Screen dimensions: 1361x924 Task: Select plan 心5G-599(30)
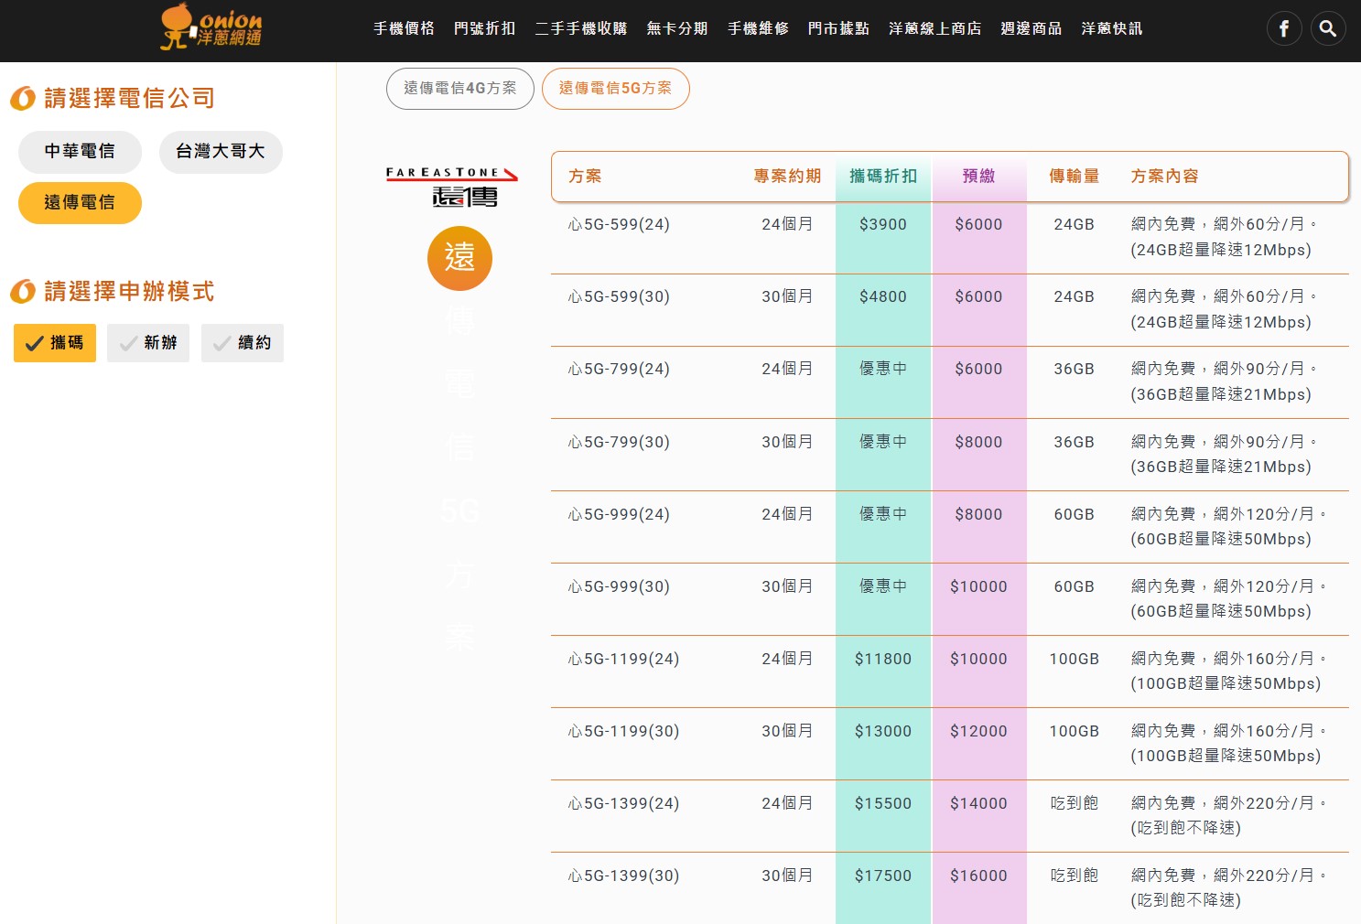click(619, 296)
